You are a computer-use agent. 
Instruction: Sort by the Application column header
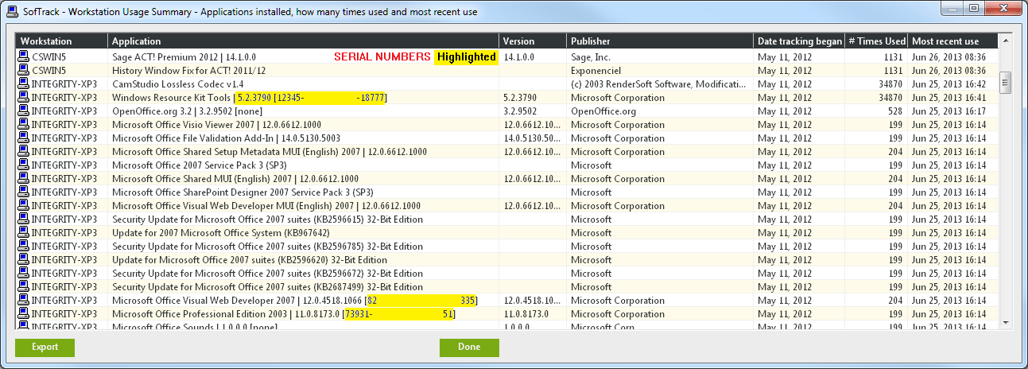coord(304,41)
